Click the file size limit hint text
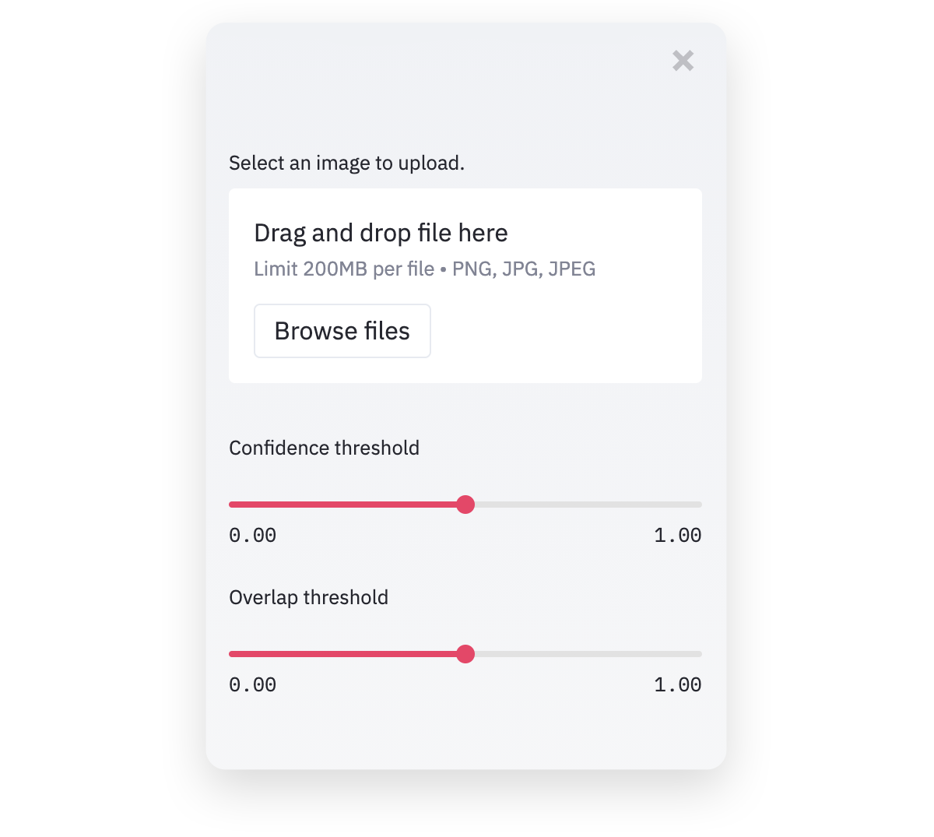 pyautogui.click(x=343, y=269)
